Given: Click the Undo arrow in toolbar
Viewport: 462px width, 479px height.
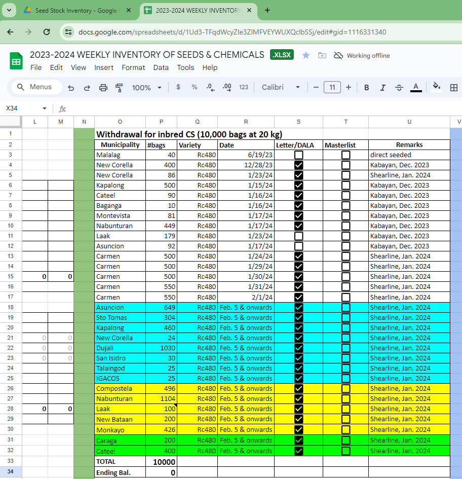Looking at the screenshot, I should tap(71, 88).
